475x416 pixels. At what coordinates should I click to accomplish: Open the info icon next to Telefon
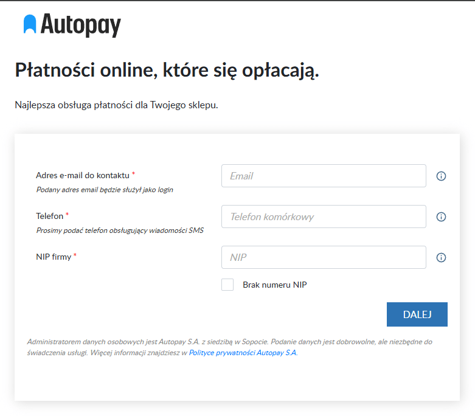click(x=442, y=217)
